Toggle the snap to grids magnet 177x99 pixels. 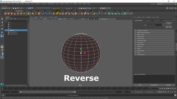[38, 8]
